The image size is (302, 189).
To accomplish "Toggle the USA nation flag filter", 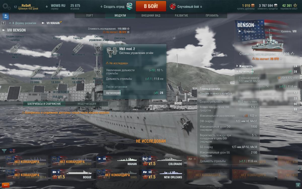I will [x=12, y=151].
